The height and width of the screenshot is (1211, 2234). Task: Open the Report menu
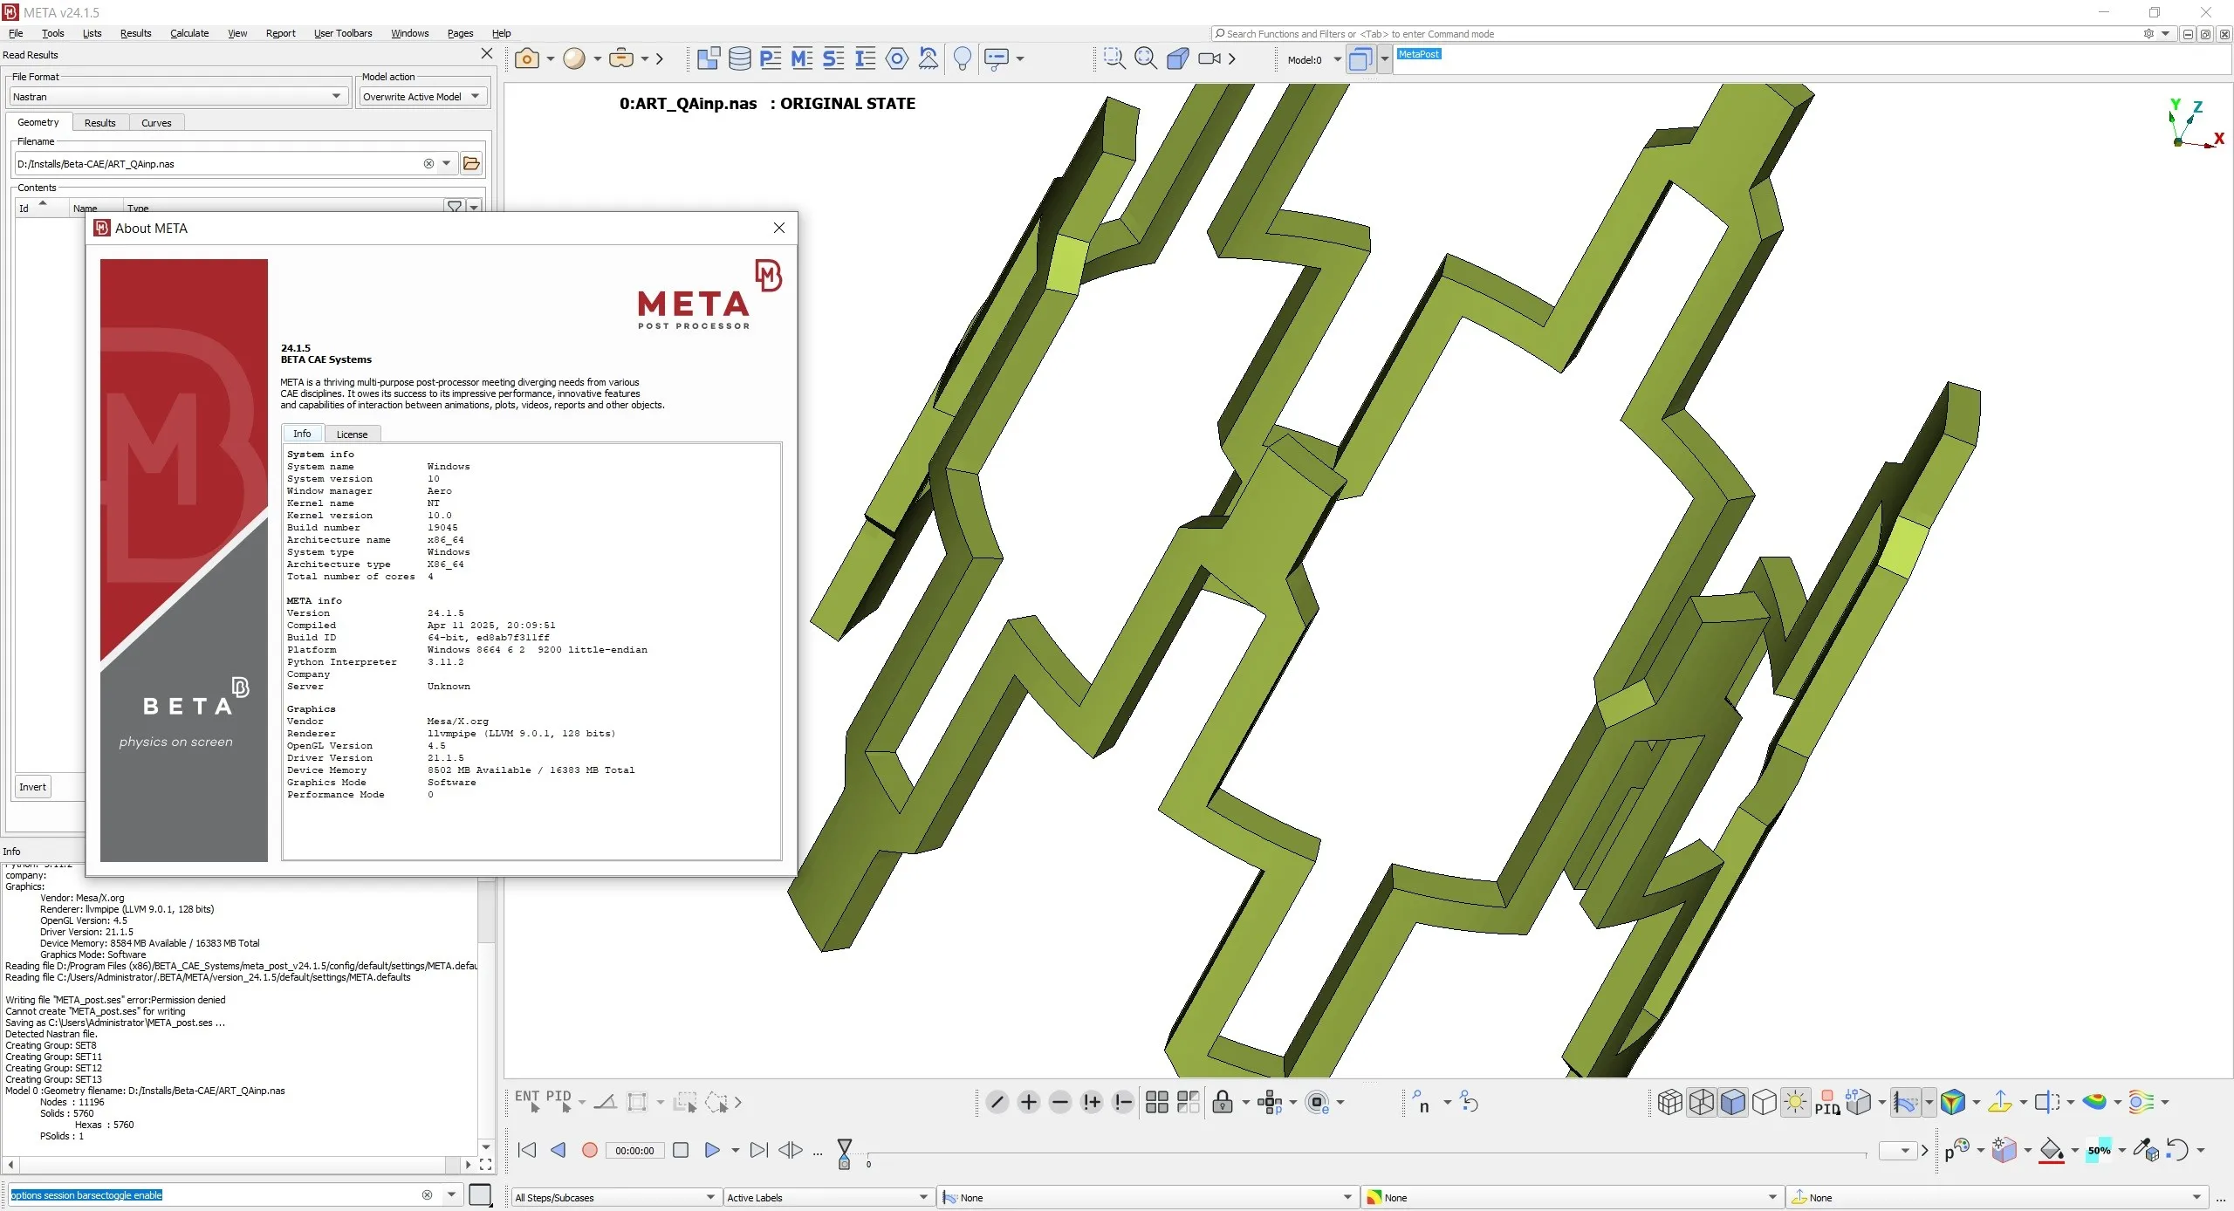[280, 33]
